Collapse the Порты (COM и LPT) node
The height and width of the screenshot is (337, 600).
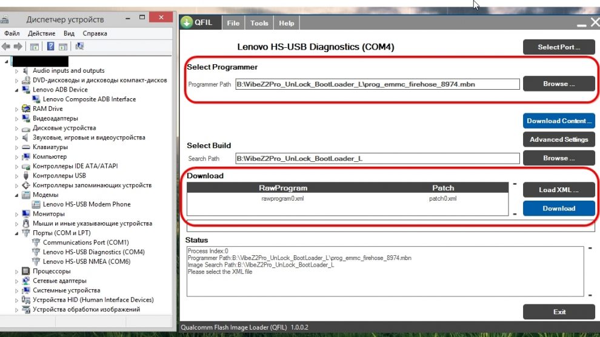(x=17, y=233)
